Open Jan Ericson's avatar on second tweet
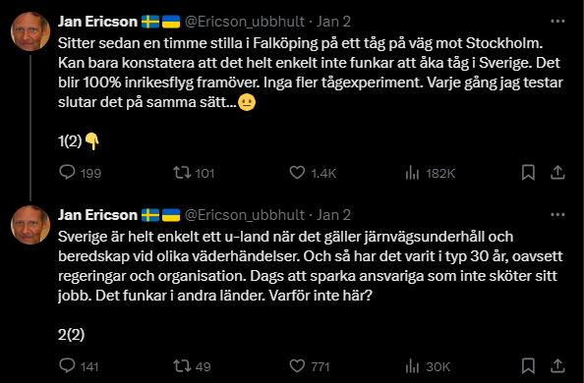This screenshot has width=584, height=383. 30,225
